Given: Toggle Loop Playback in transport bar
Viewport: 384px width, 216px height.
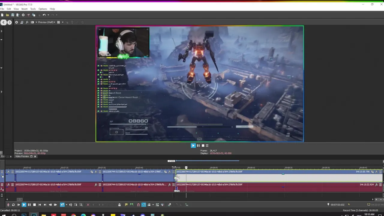Looking at the screenshot, I should coord(13,205).
